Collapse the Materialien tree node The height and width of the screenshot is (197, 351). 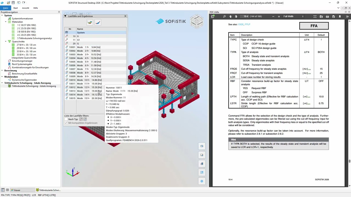point(5,22)
